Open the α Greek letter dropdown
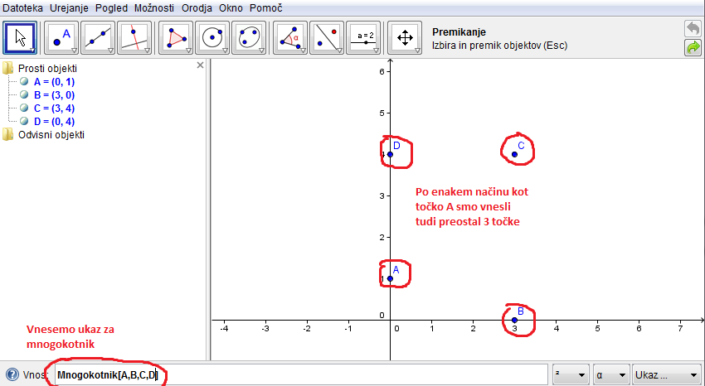 pos(610,374)
